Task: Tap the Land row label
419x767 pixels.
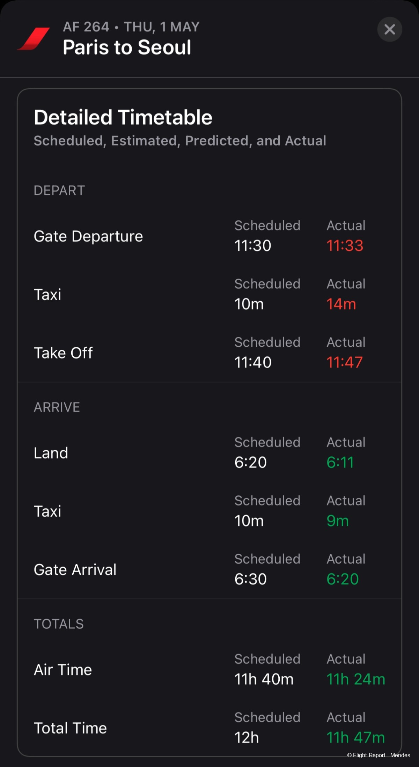Action: (x=51, y=453)
